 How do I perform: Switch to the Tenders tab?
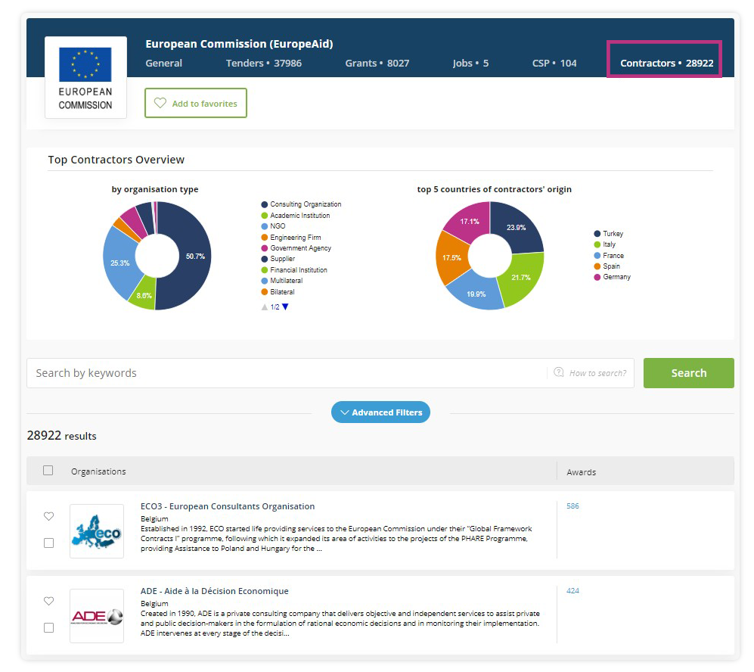click(x=264, y=63)
